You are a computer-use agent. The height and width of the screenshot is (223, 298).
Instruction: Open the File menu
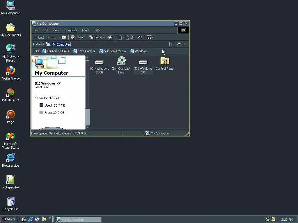point(36,30)
